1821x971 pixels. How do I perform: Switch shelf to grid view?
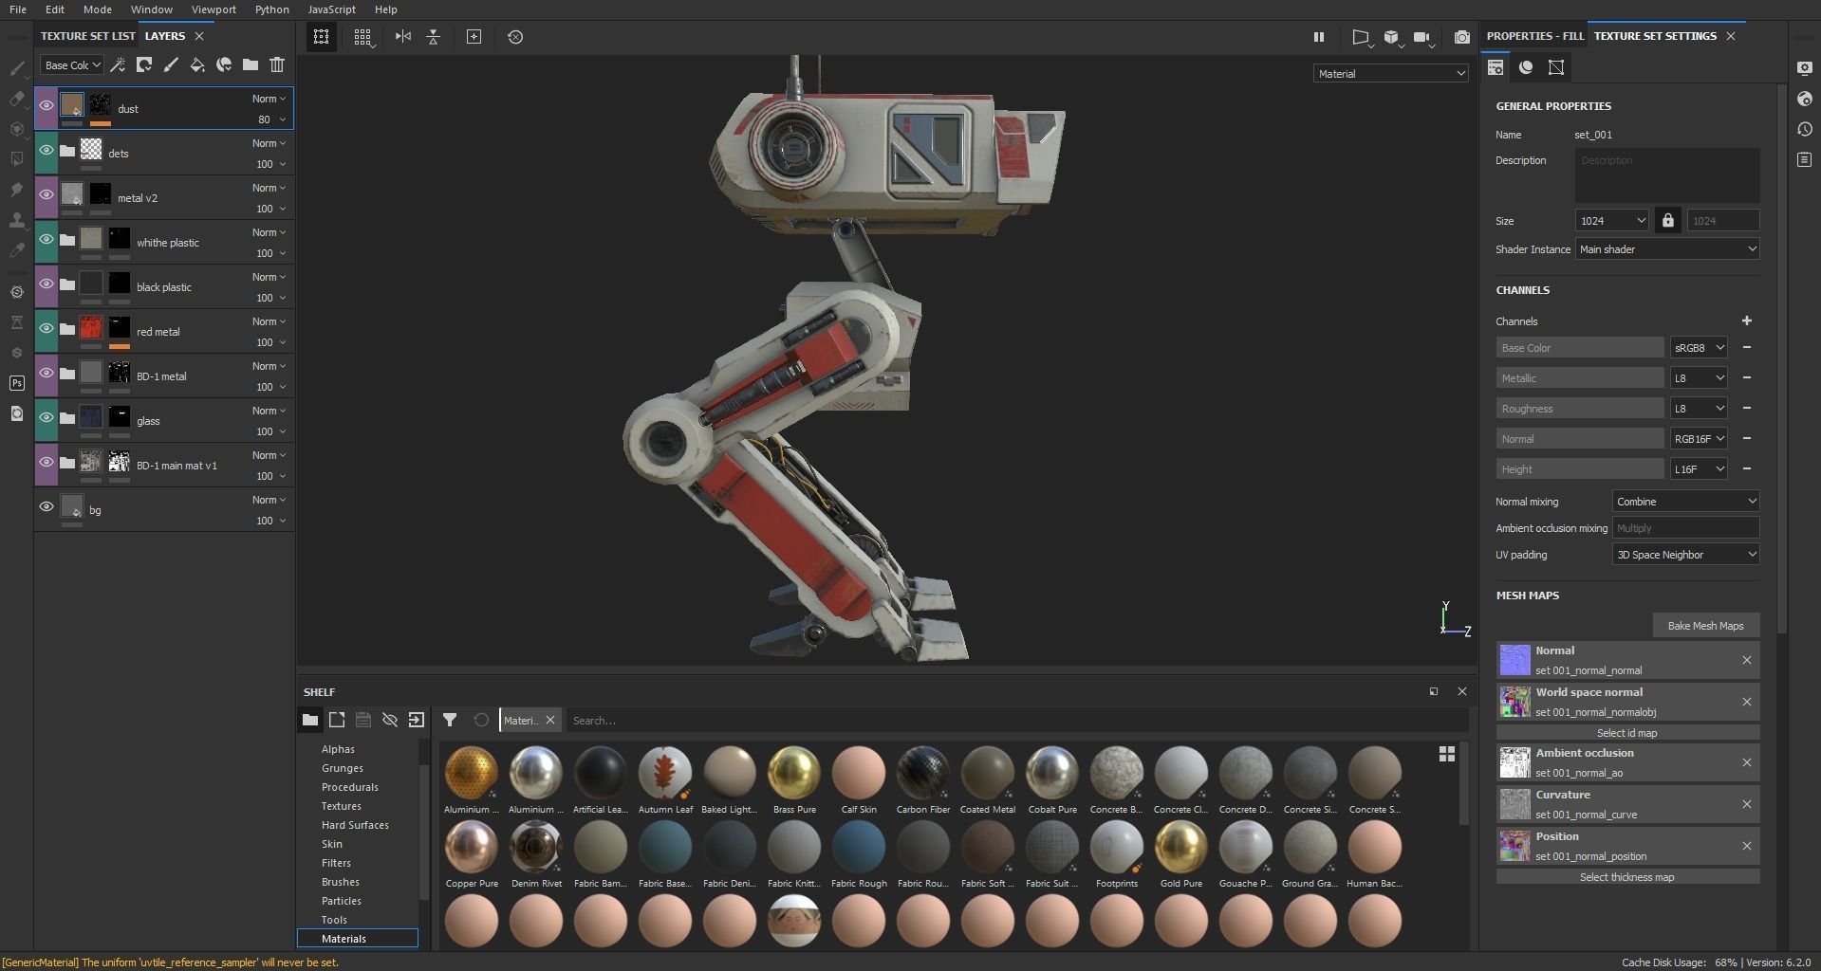coord(1446,754)
